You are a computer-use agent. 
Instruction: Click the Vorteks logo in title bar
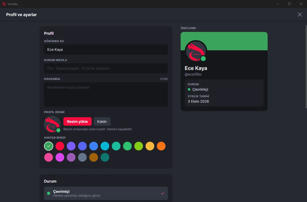[x=4, y=4]
